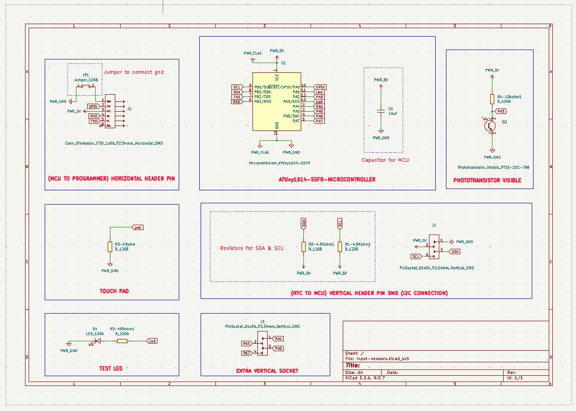The image size is (576, 411).
Task: Click the RXD label left of the microcontroller
Action: click(237, 102)
